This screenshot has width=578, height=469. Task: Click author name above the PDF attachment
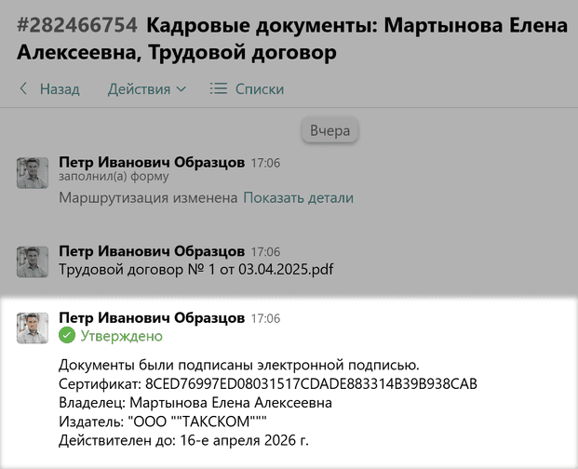point(152,251)
